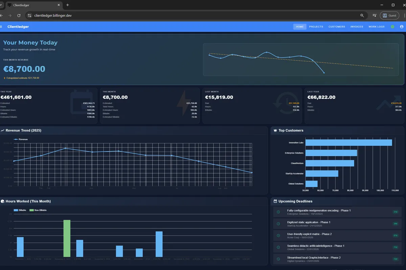Screen dimensions: 406x270
Task: Open the Customers navigation tab
Action: (x=337, y=27)
